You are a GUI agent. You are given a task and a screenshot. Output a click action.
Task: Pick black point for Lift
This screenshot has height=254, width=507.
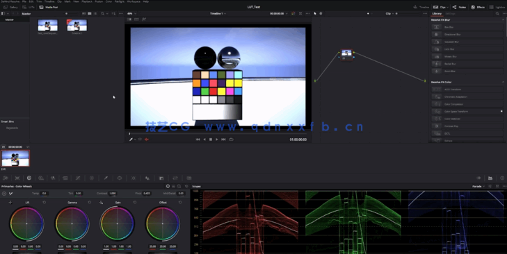(10, 203)
